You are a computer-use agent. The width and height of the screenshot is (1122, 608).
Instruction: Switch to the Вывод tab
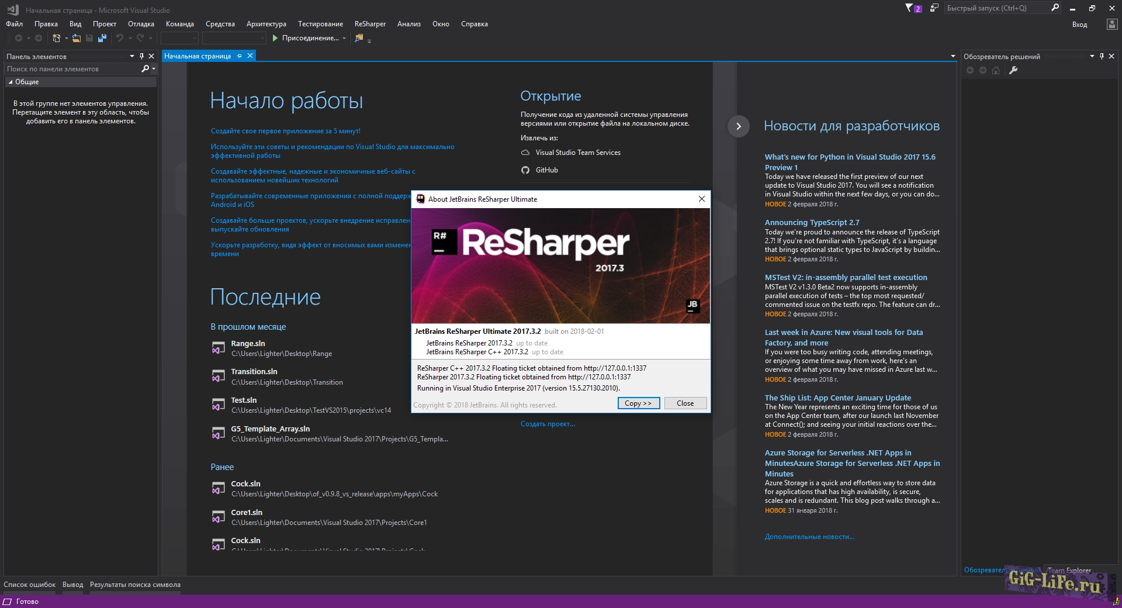tap(72, 585)
